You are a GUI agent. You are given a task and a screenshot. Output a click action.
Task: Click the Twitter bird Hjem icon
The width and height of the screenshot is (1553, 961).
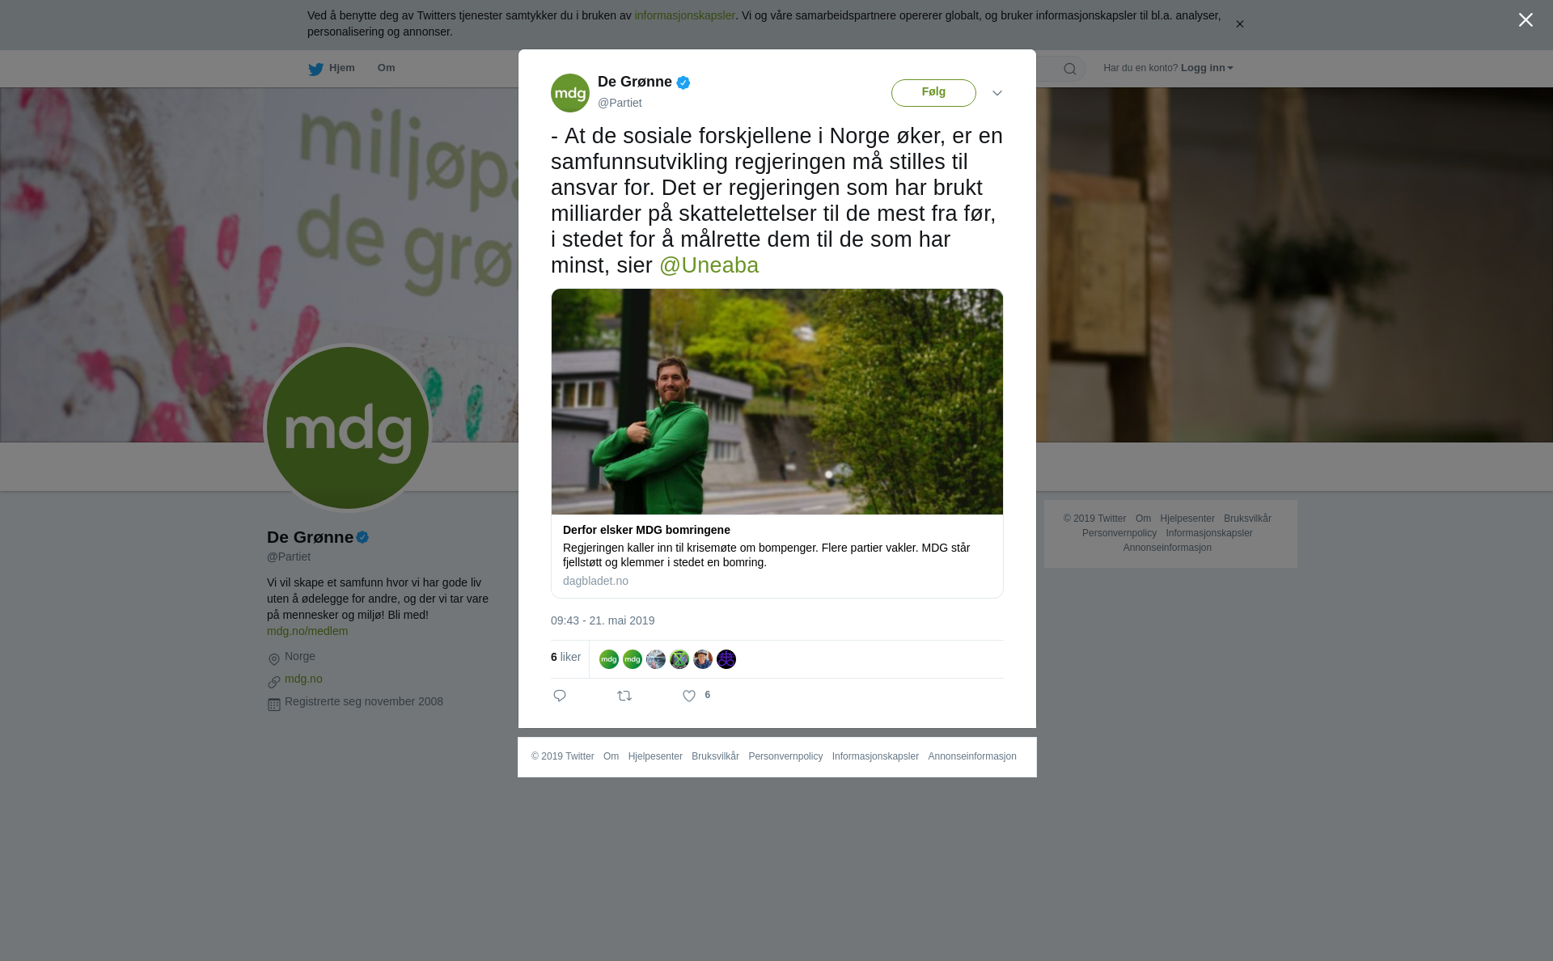315,69
